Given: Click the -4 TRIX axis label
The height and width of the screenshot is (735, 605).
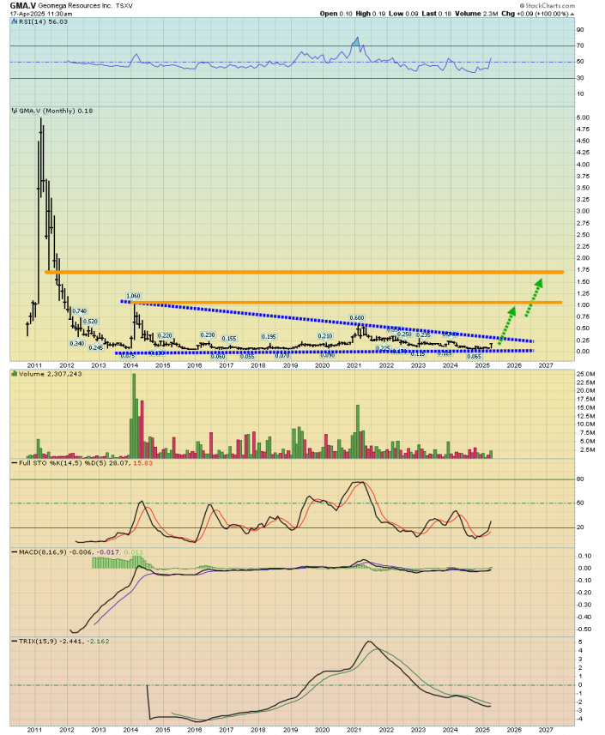Looking at the screenshot, I should click(581, 719).
